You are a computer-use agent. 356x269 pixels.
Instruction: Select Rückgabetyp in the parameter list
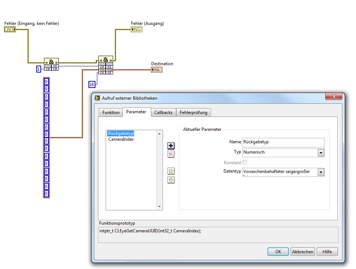coord(121,133)
